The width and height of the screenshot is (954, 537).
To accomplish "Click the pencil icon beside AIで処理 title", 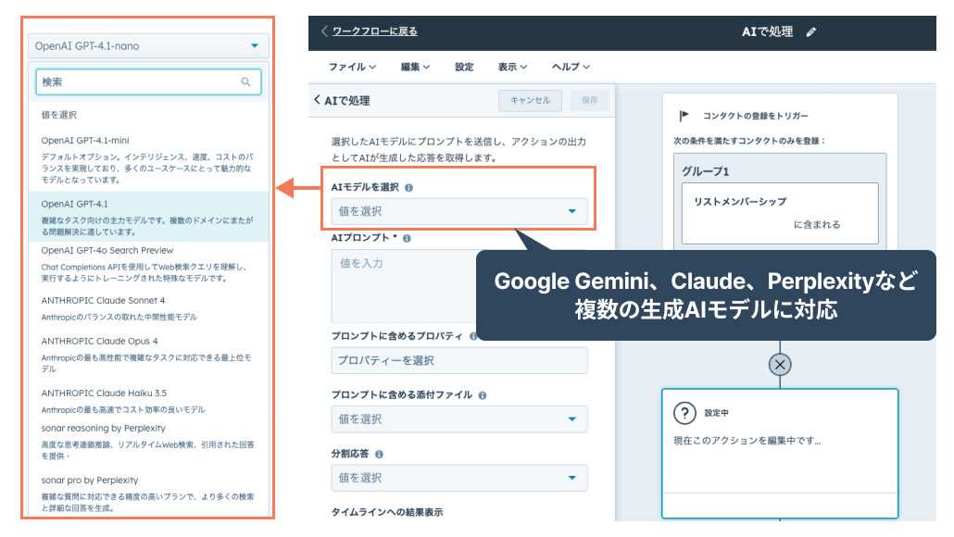I will [811, 31].
